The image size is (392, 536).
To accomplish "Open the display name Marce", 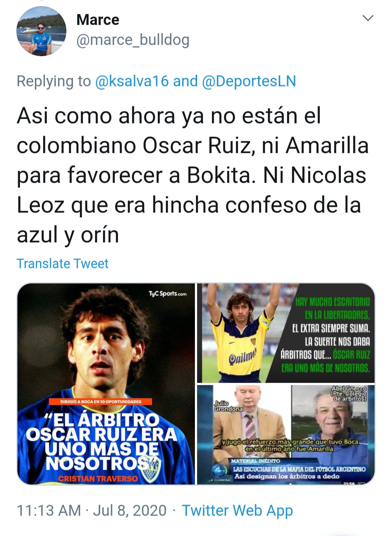I will click(x=98, y=20).
